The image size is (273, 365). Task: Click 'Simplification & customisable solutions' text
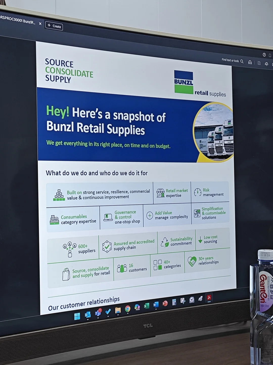point(214,213)
